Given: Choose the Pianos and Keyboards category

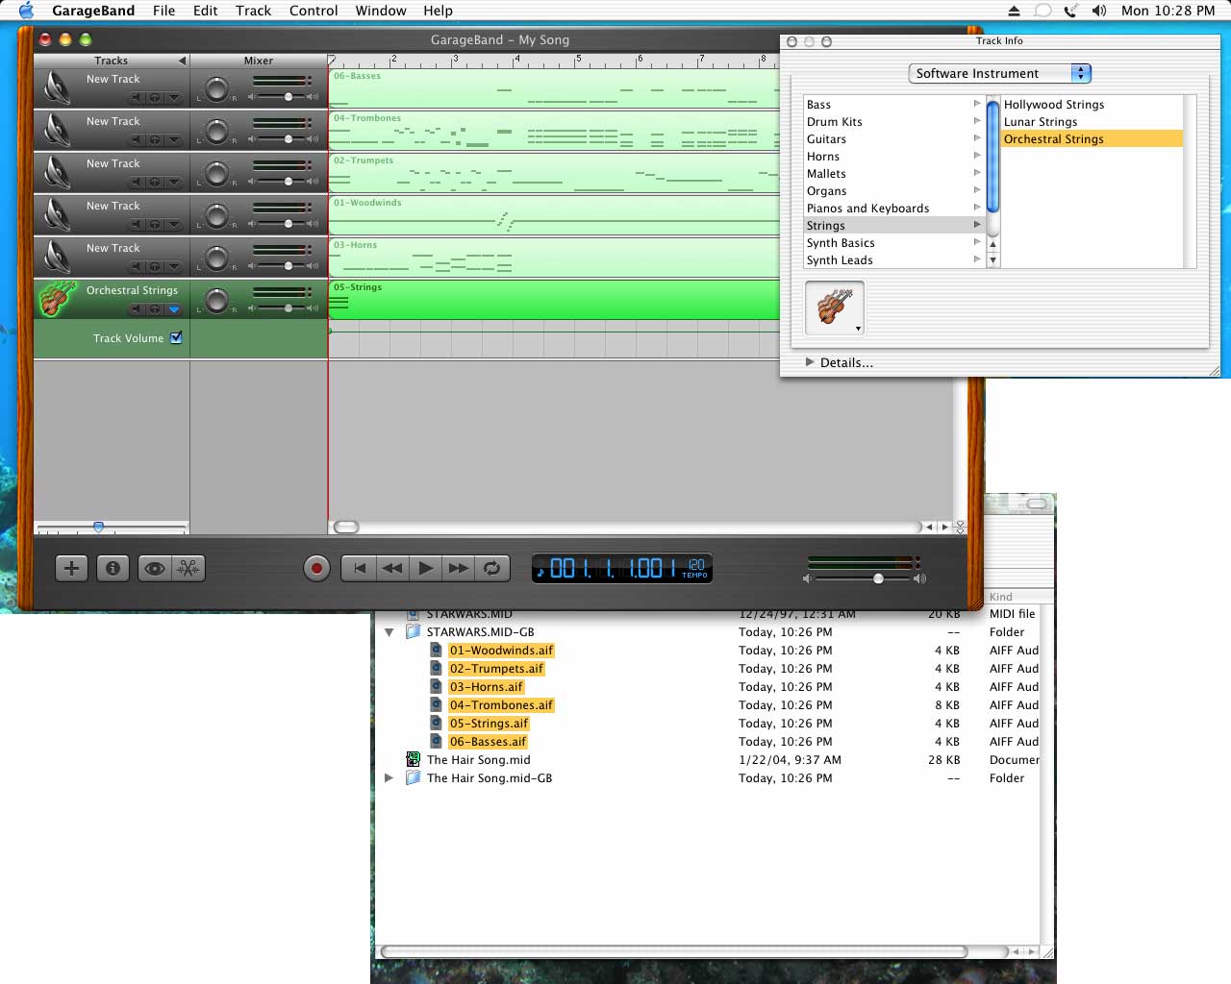Looking at the screenshot, I should coord(867,209).
